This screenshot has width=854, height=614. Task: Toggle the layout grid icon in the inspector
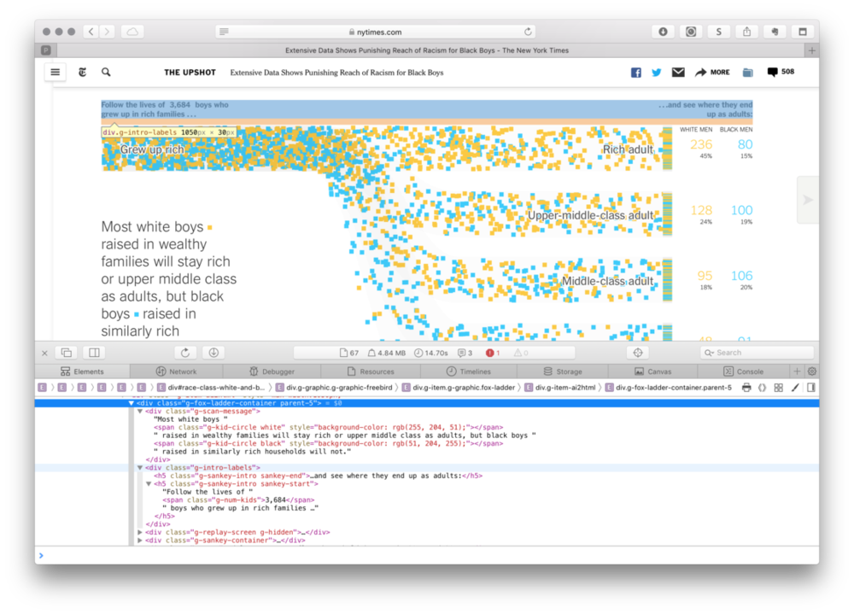coord(778,388)
